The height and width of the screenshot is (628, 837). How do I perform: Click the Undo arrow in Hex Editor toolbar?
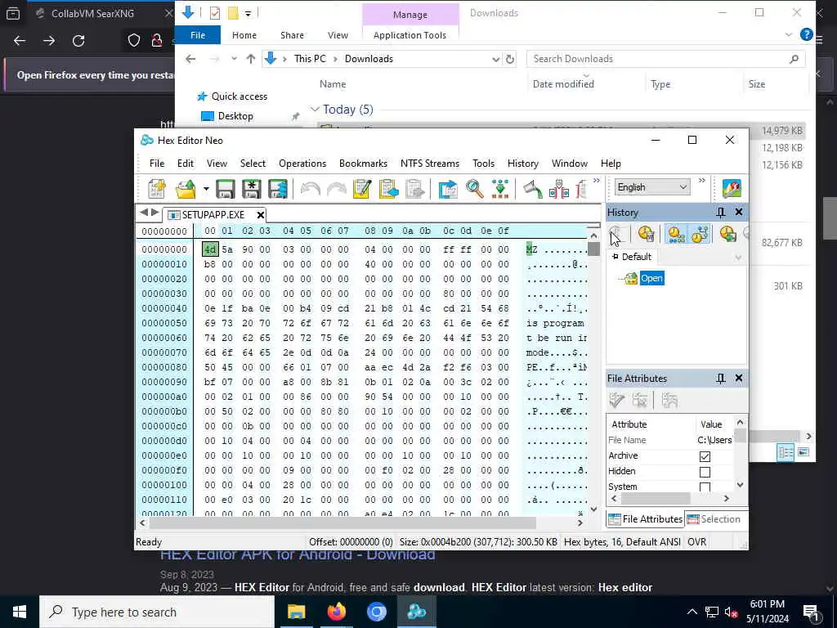pos(310,189)
